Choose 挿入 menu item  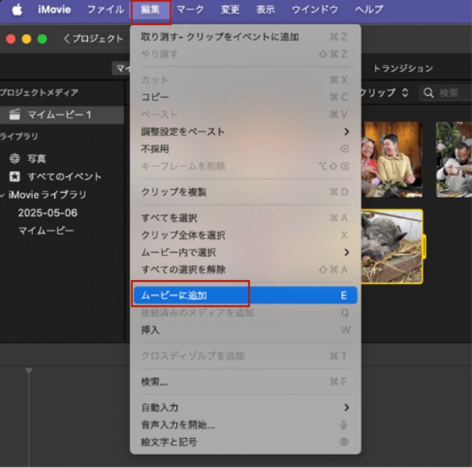click(245, 330)
